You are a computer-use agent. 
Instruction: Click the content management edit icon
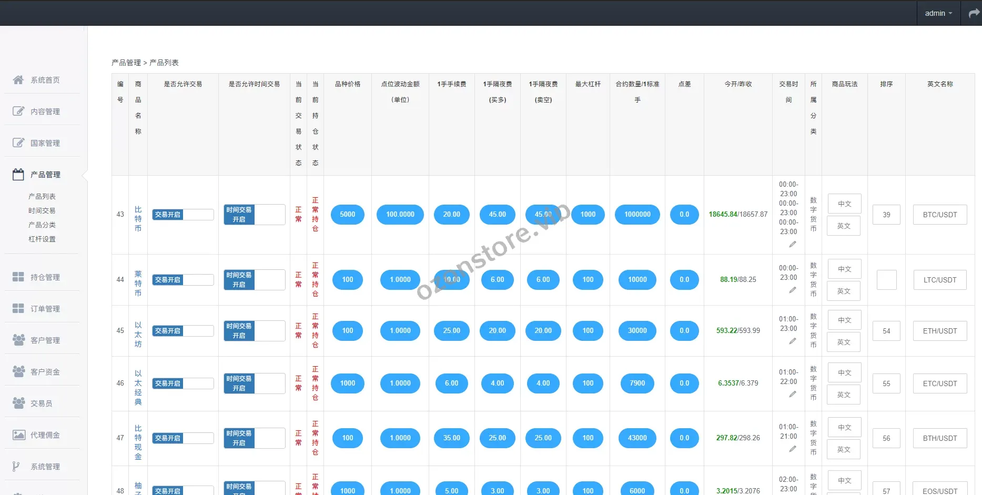click(18, 112)
